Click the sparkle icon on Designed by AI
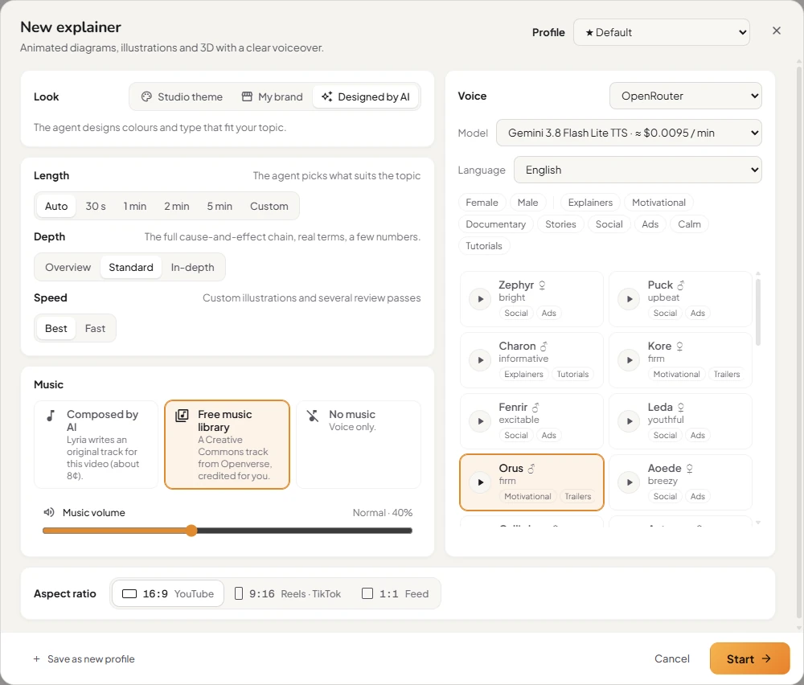Image resolution: width=804 pixels, height=685 pixels. pos(326,96)
